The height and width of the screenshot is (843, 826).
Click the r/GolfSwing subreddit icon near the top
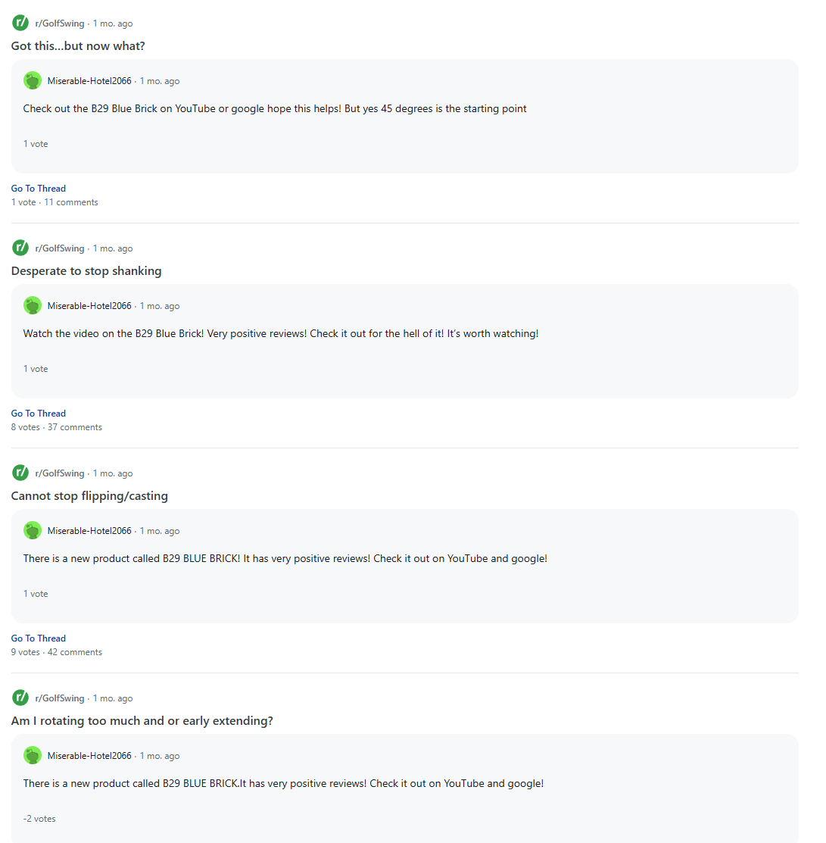(x=20, y=23)
